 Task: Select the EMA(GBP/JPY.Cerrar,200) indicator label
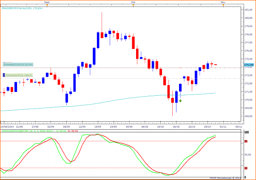click(x=22, y=8)
